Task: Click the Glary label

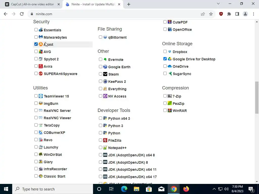Action: tap(48, 162)
